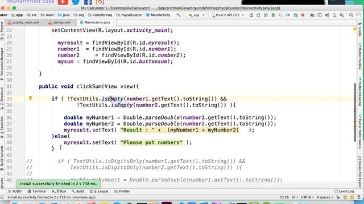Click the Facebook icon in the banner
Image resolution: width=364 pixels, height=204 pixels.
(88, 2)
